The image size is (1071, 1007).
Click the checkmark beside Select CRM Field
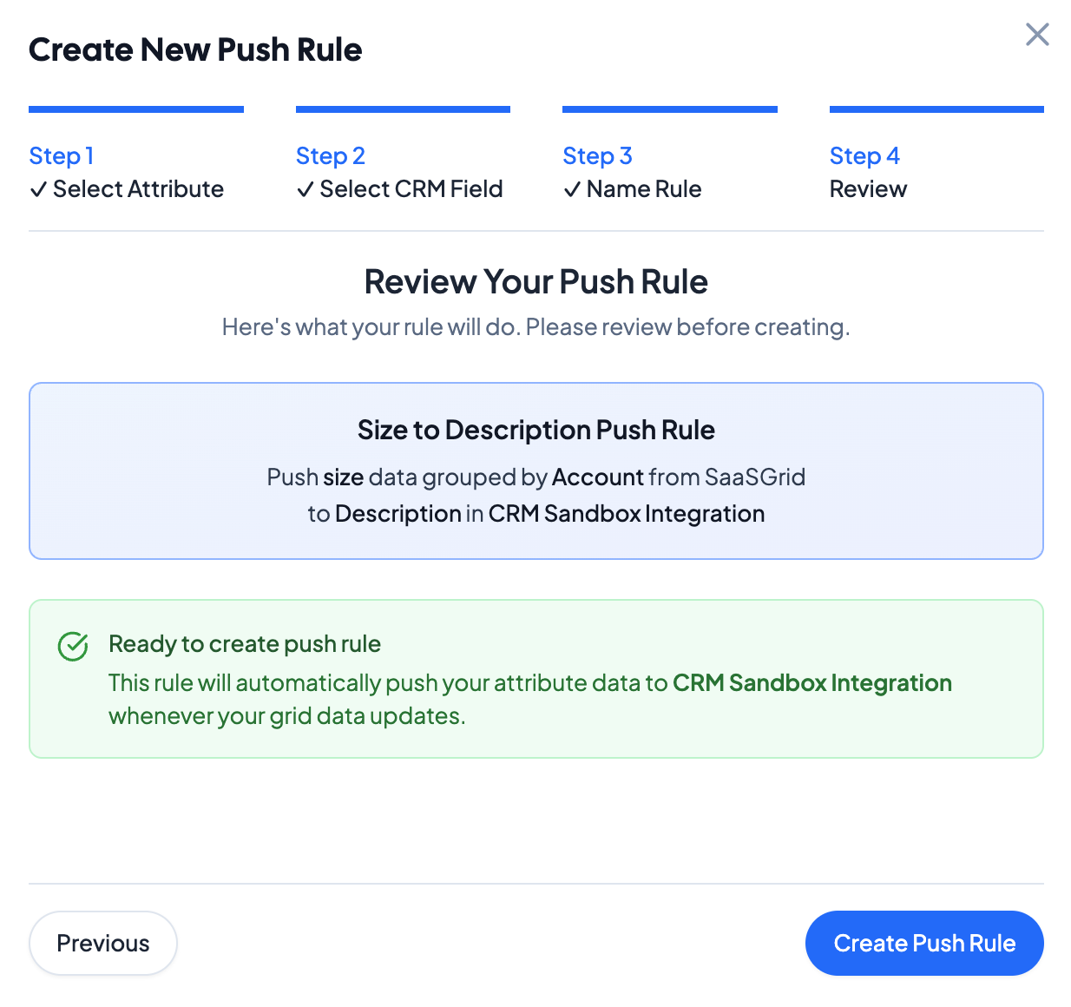[x=306, y=190]
